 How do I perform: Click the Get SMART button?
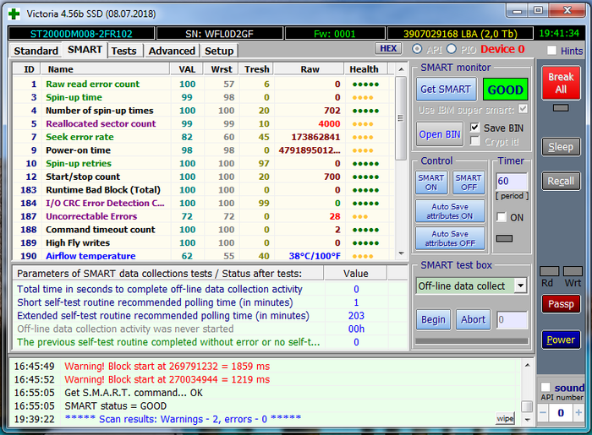pyautogui.click(x=446, y=90)
